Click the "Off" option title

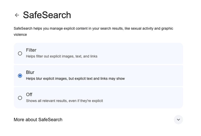point(29,95)
